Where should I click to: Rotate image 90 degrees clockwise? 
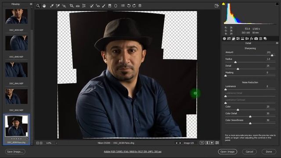click(134, 6)
